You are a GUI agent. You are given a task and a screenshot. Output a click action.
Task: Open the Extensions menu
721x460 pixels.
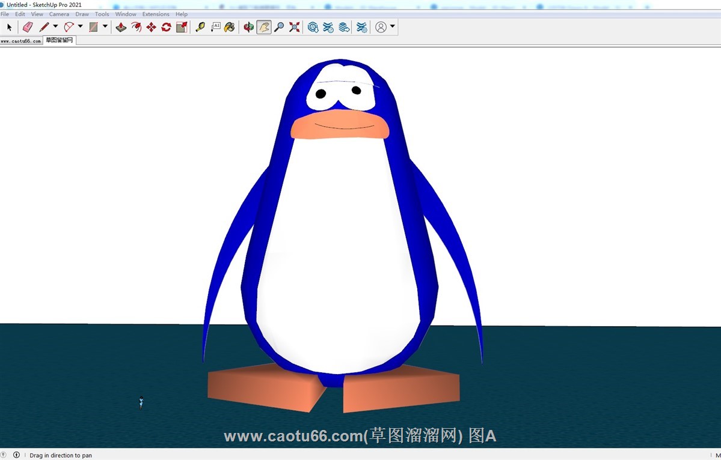pos(155,14)
